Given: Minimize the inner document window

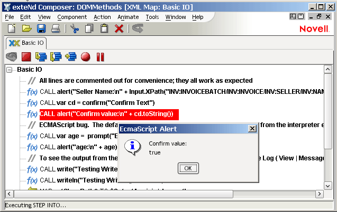Looking at the screenshot, I should (x=311, y=17).
